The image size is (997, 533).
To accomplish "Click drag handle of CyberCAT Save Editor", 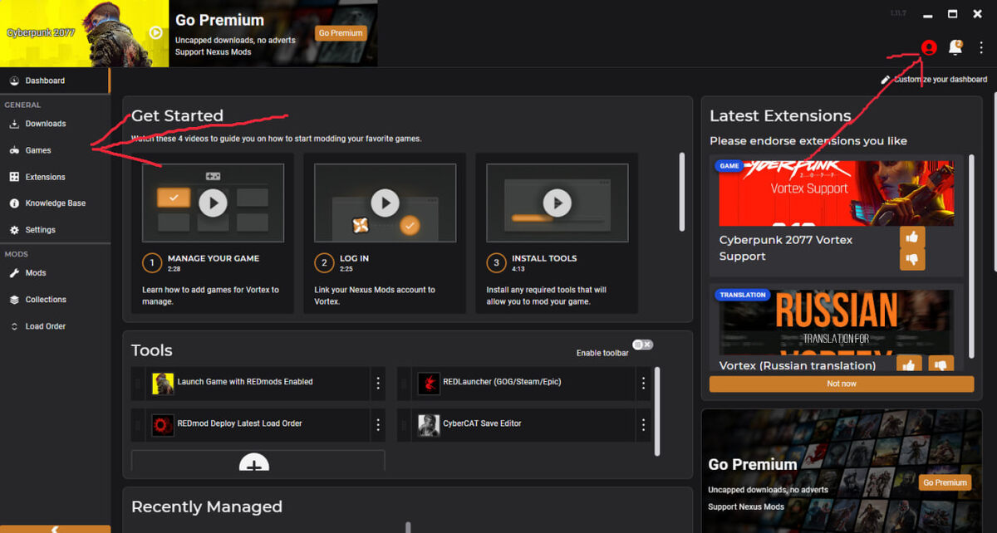I will (x=405, y=425).
